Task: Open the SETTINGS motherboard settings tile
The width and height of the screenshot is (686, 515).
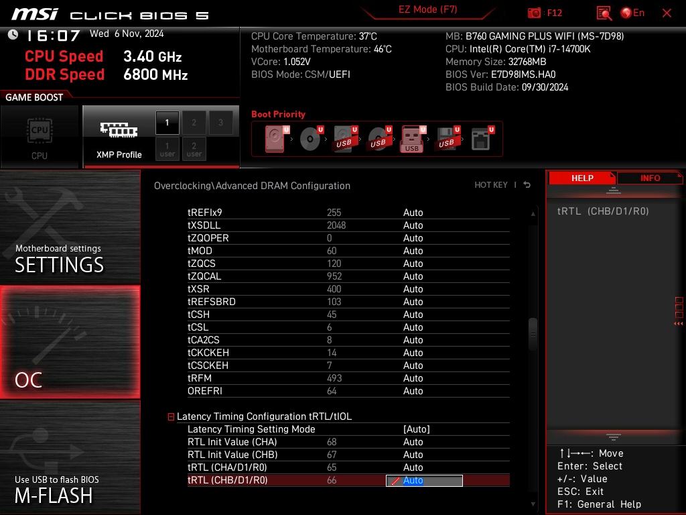Action: (x=70, y=227)
